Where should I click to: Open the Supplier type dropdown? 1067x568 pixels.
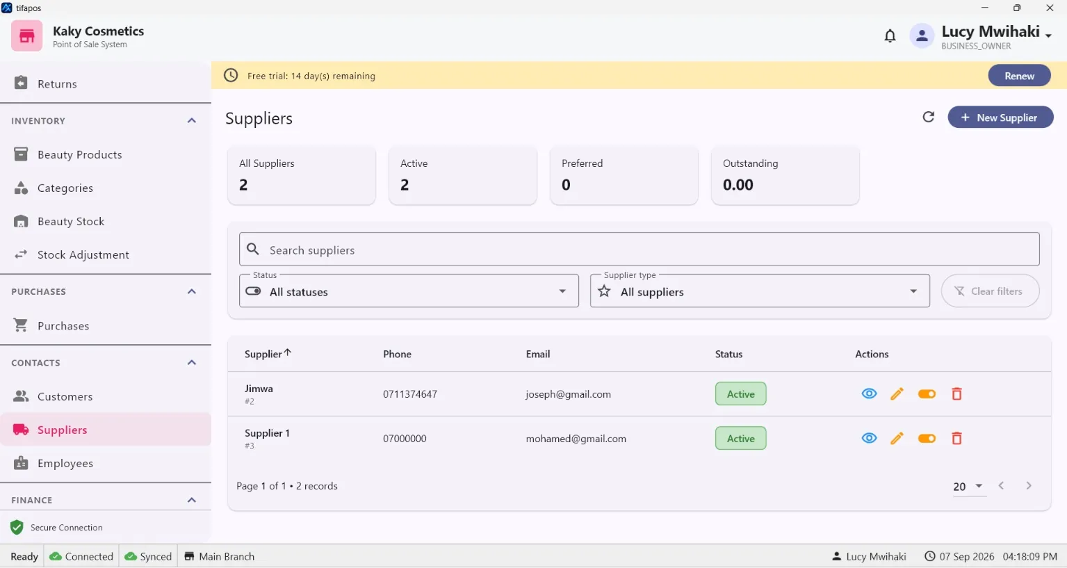click(760, 291)
